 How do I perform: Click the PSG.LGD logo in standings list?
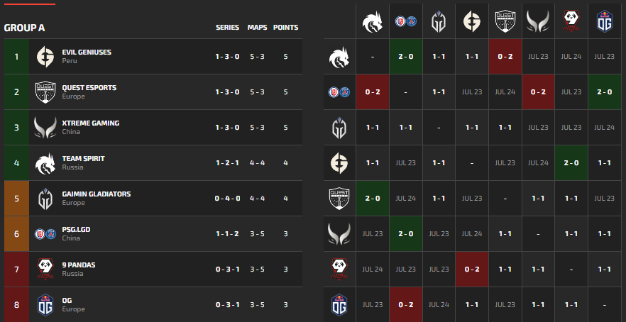[45, 234]
